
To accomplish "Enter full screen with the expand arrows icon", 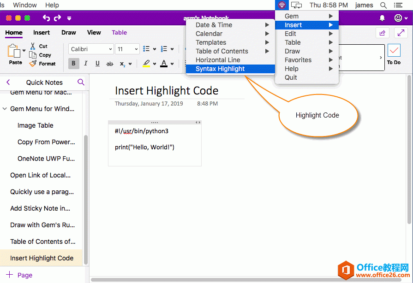I will pos(400,33).
